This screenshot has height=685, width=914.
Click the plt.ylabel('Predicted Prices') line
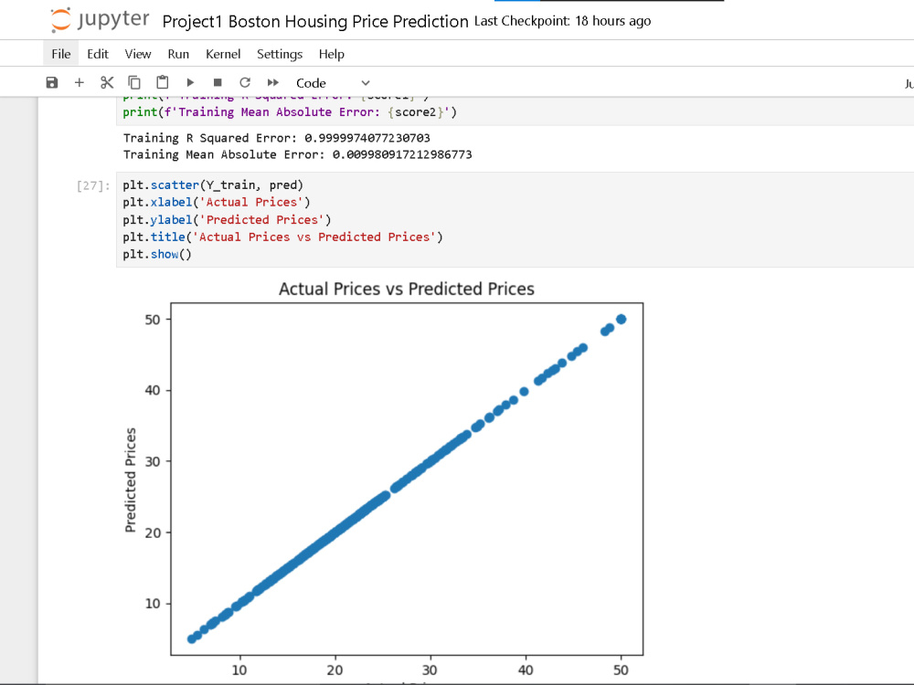point(227,219)
